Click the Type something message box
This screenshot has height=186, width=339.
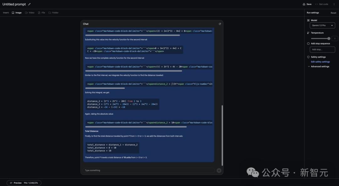[148, 170]
